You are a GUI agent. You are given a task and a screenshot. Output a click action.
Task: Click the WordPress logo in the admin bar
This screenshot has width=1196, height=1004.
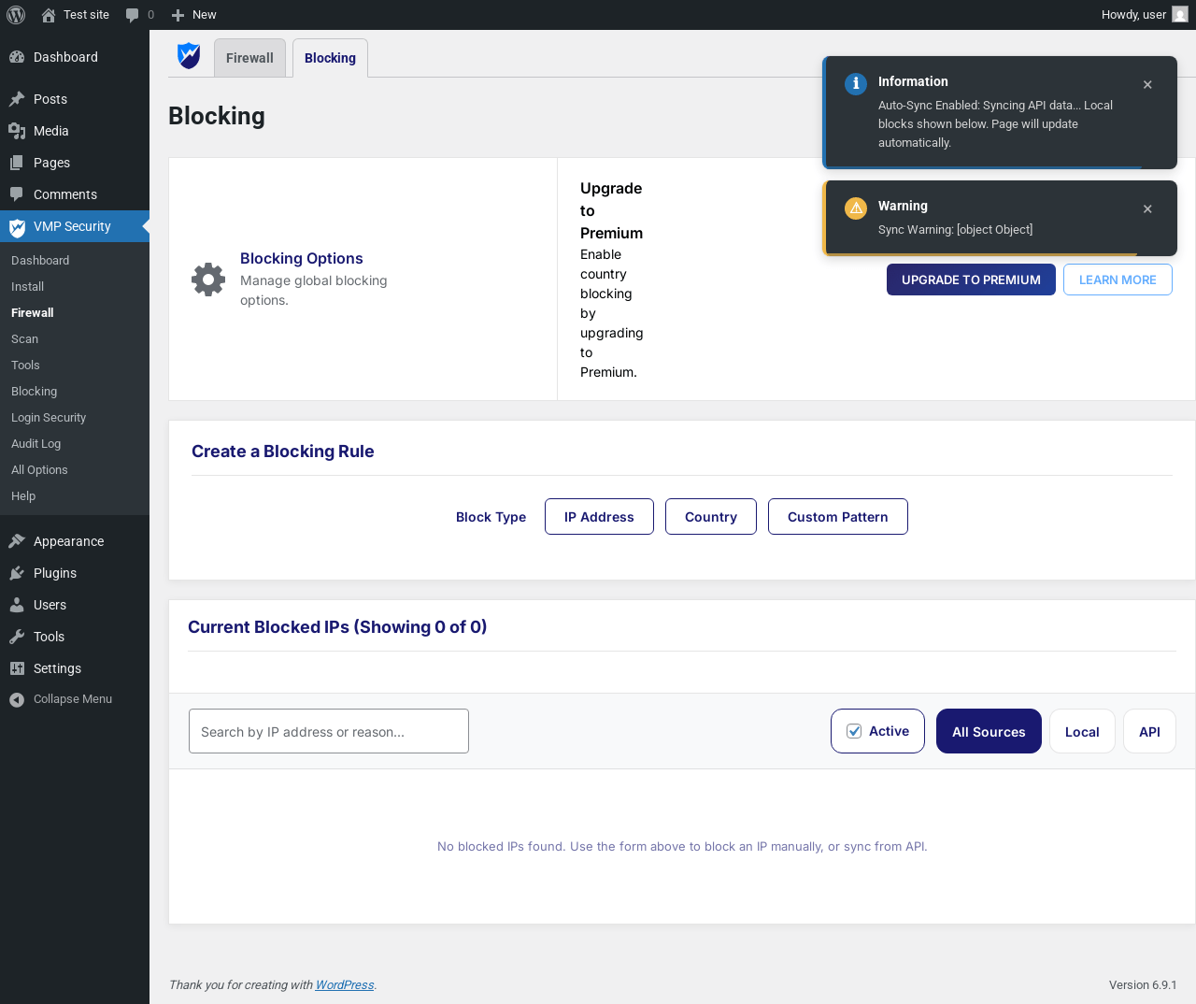click(16, 15)
